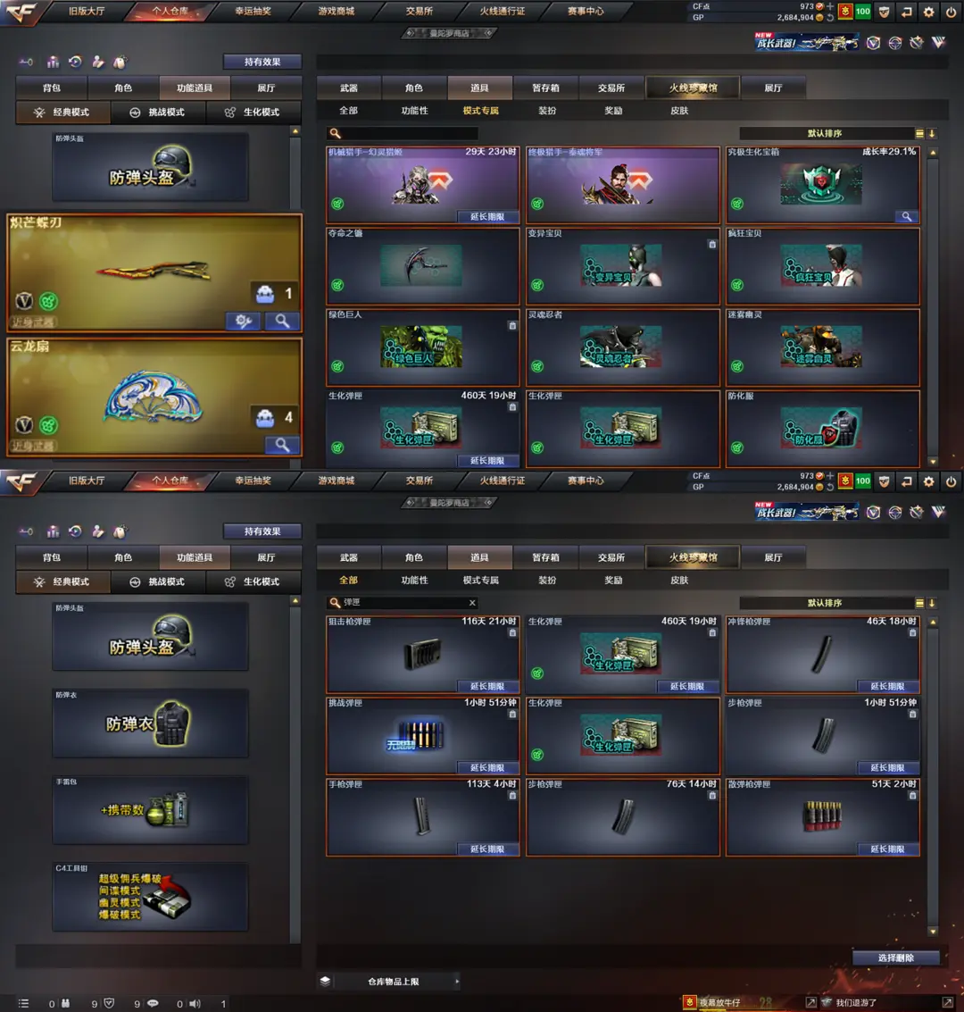964x1012 pixels.
Task: Click the magnifier icon on the 云龙扇 card
Action: (282, 445)
